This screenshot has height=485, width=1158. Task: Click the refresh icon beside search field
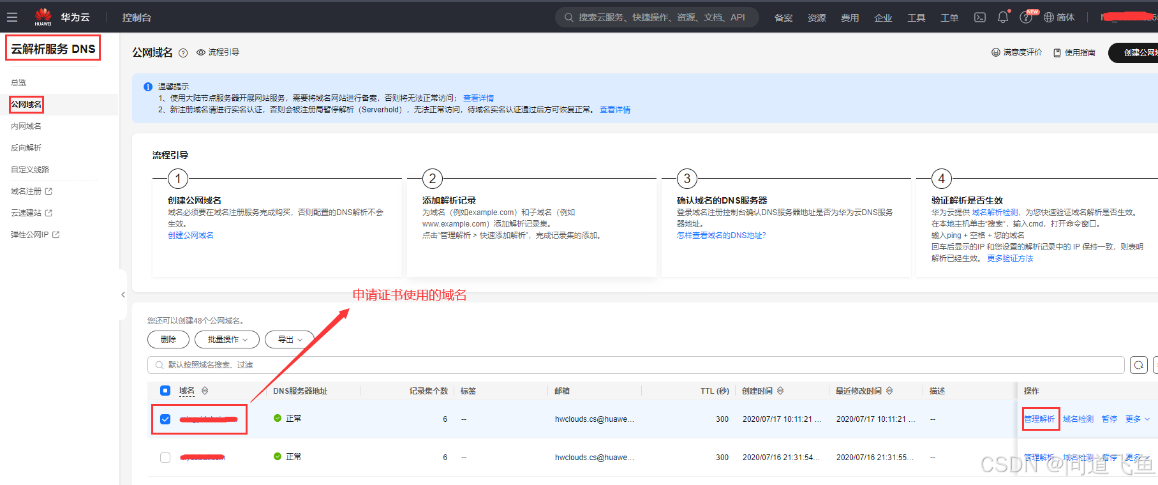click(1138, 365)
